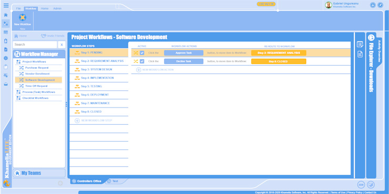Click the download arrow icon at top right

(x=373, y=5)
